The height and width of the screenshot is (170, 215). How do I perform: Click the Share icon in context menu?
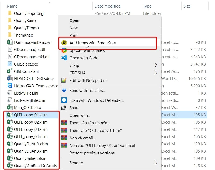pyautogui.click(x=64, y=108)
